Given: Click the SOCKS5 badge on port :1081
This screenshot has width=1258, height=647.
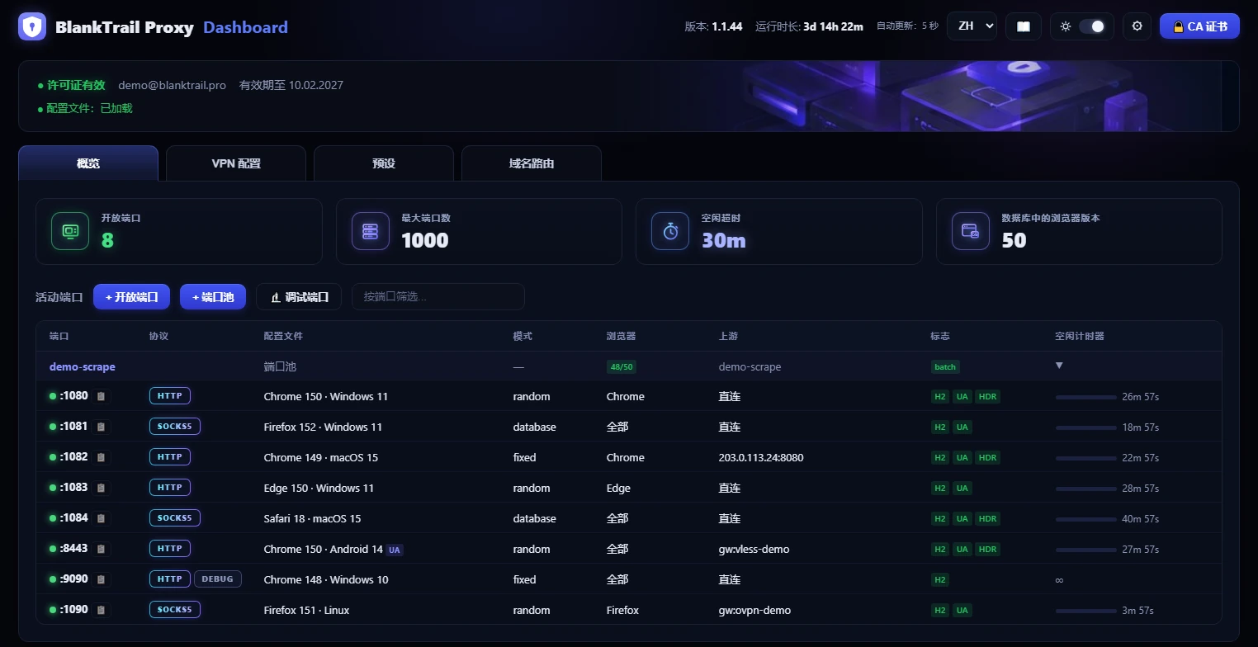Looking at the screenshot, I should [175, 427].
